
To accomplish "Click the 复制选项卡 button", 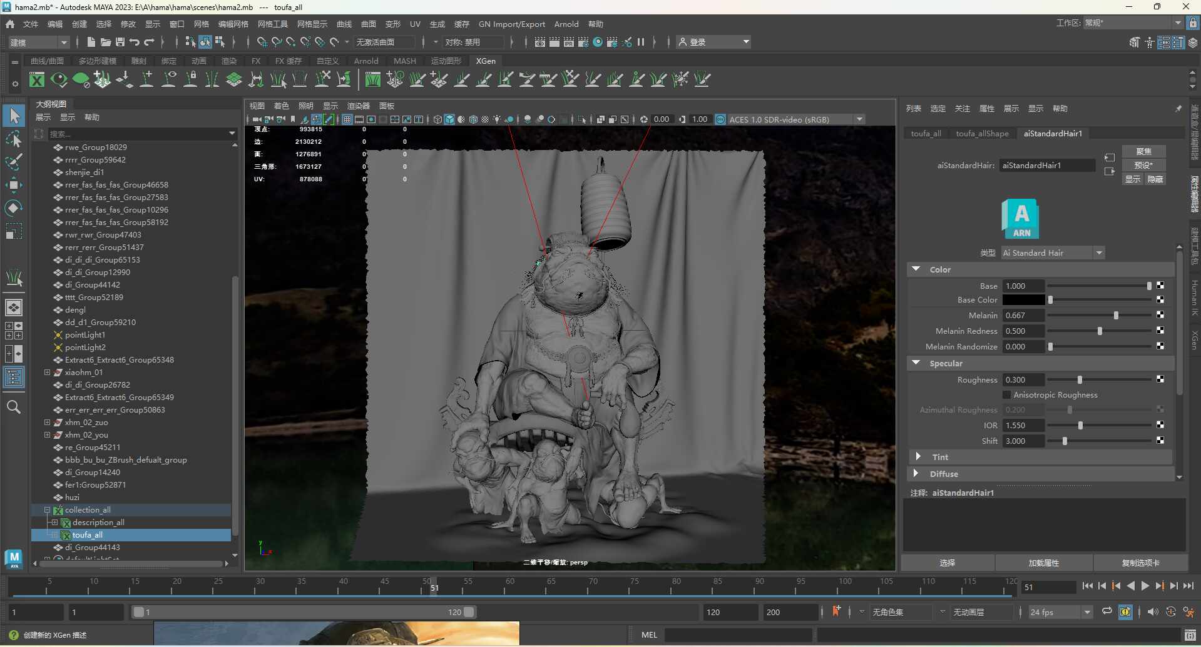I will (1140, 563).
